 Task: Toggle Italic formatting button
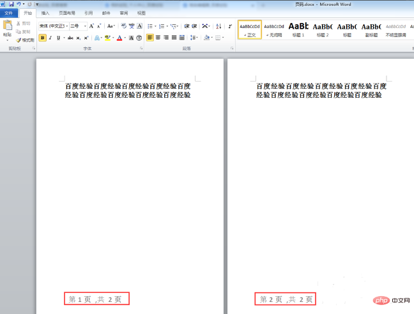click(50, 38)
